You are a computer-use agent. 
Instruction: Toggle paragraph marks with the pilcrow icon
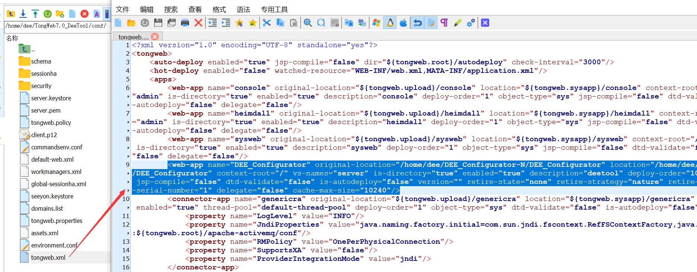[x=444, y=23]
